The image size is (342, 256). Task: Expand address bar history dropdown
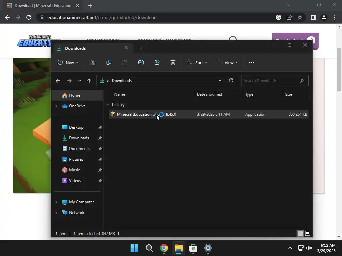pyautogui.click(x=220, y=81)
